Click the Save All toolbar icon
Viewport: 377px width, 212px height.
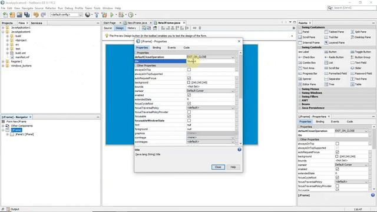(x=27, y=15)
